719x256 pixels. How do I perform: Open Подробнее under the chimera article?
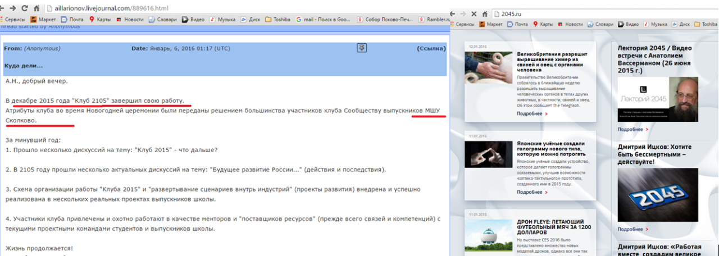tap(532, 113)
